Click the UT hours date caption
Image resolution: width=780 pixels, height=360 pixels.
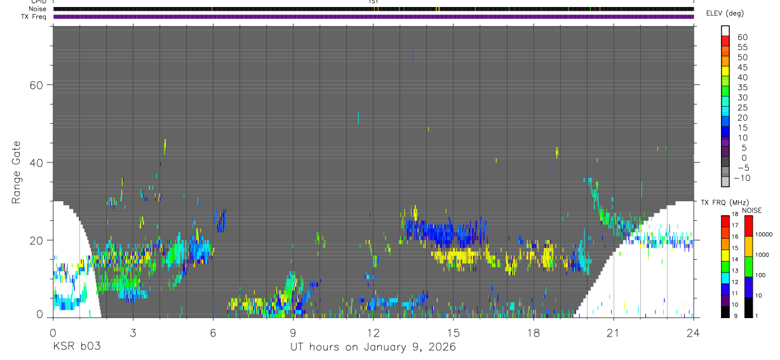click(x=373, y=347)
